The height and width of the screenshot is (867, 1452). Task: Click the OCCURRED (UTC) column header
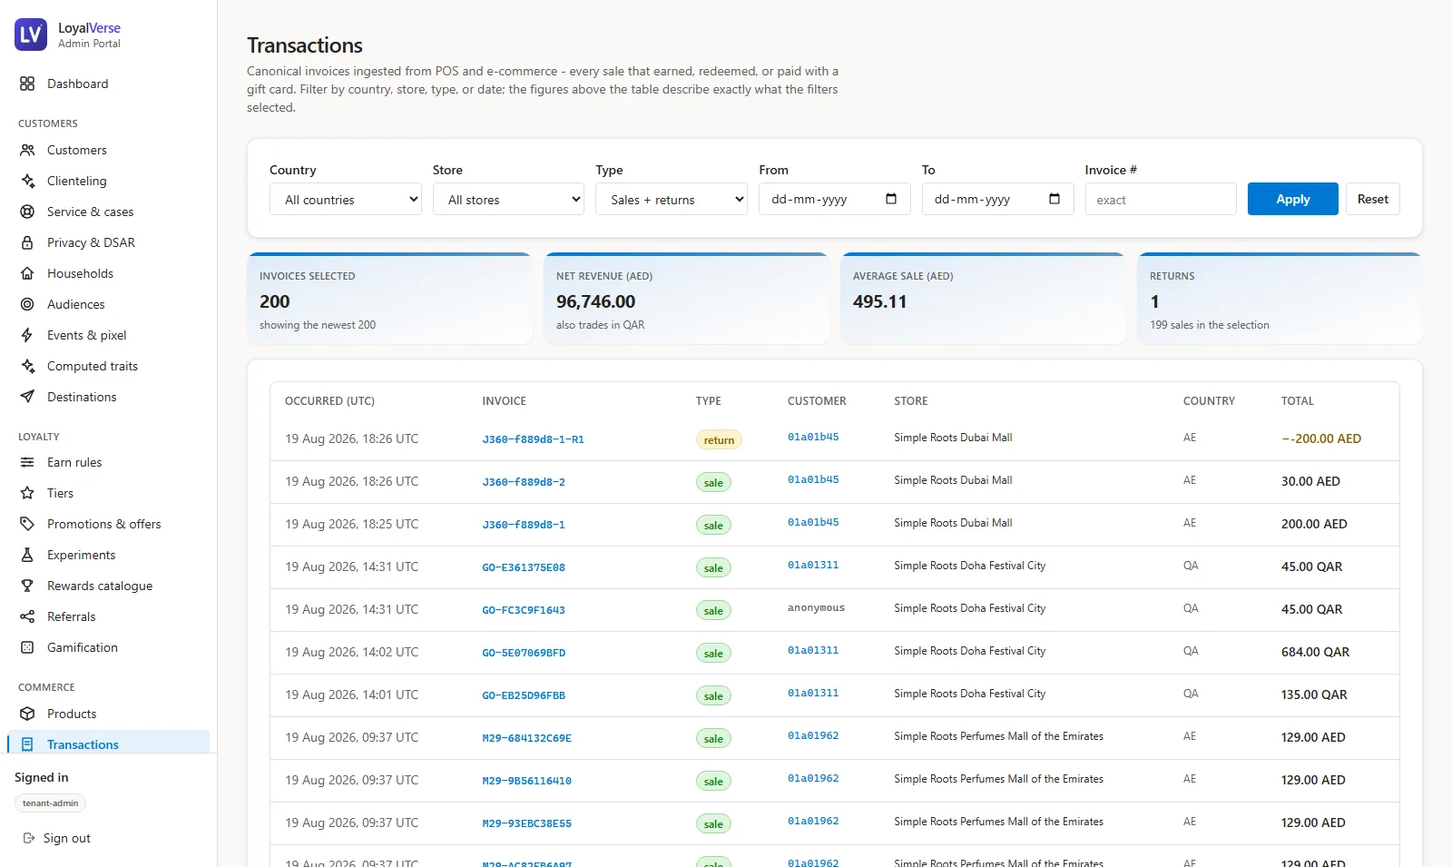pyautogui.click(x=329, y=400)
